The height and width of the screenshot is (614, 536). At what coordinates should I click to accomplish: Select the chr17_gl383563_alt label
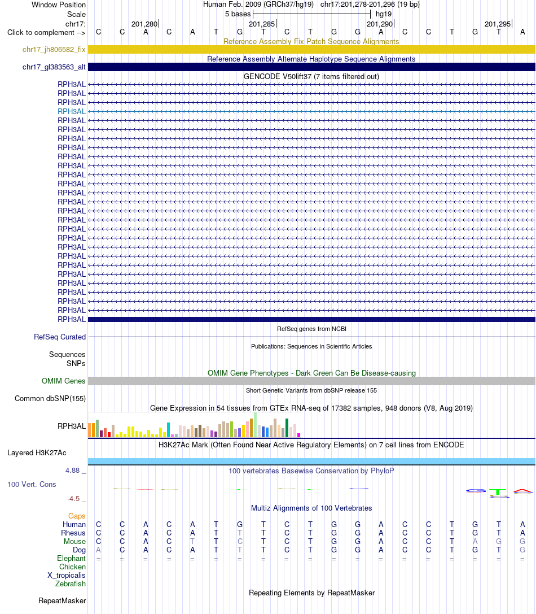click(54, 67)
